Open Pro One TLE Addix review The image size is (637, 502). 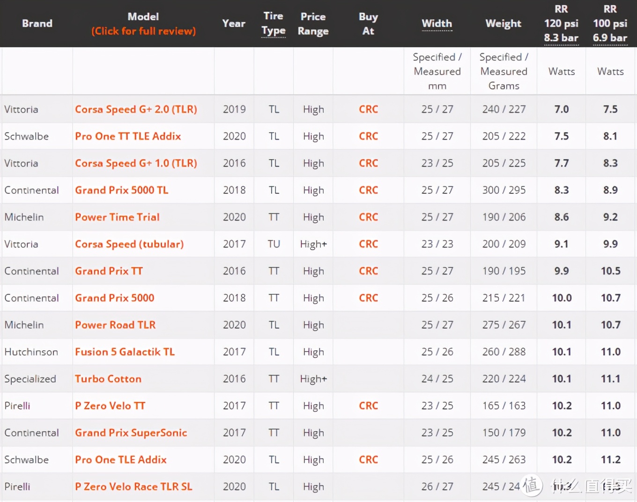click(121, 460)
